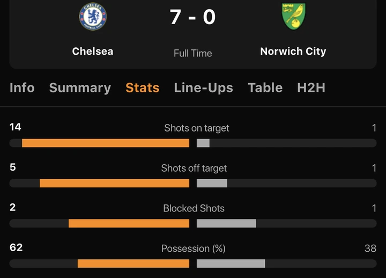This screenshot has height=278, width=386.
Task: Click the orange Shots on target bar
Action: (x=106, y=143)
